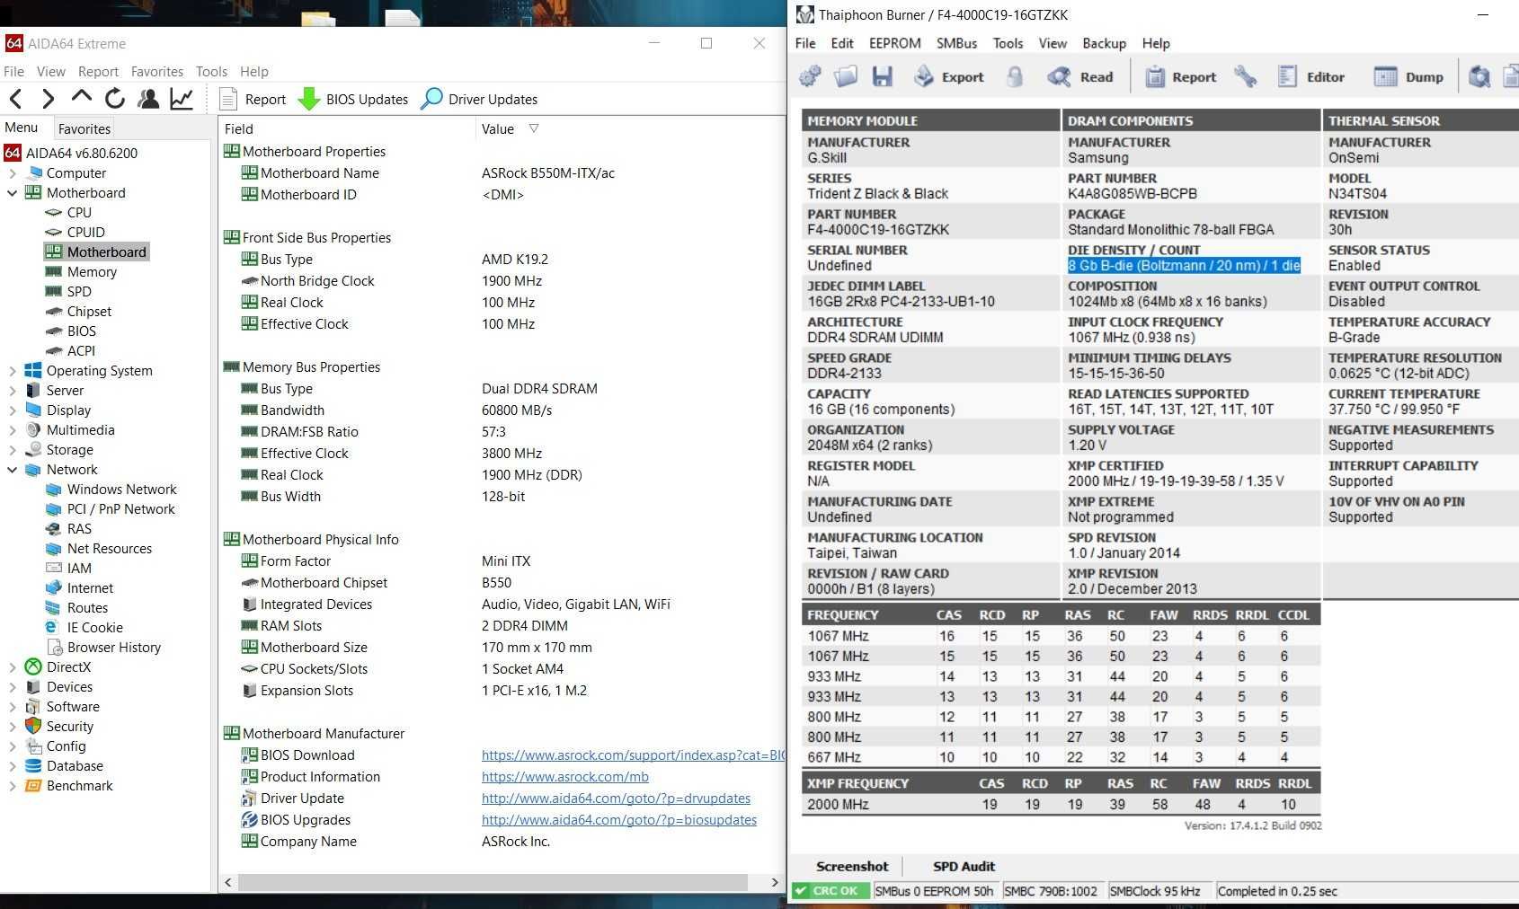Open AIDA64 Tools menu
This screenshot has width=1519, height=909.
click(211, 71)
